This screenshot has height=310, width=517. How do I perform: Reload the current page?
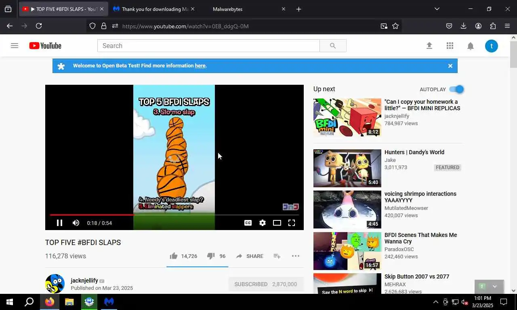(39, 26)
